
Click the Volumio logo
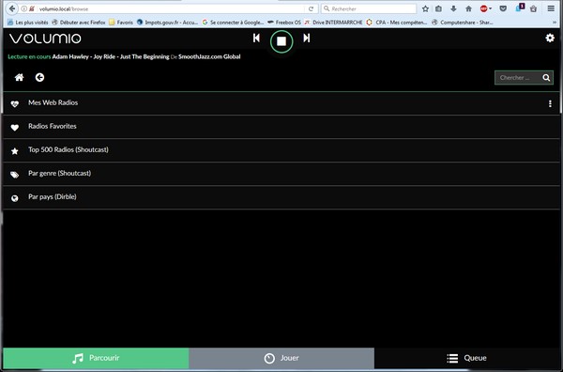tap(45, 39)
